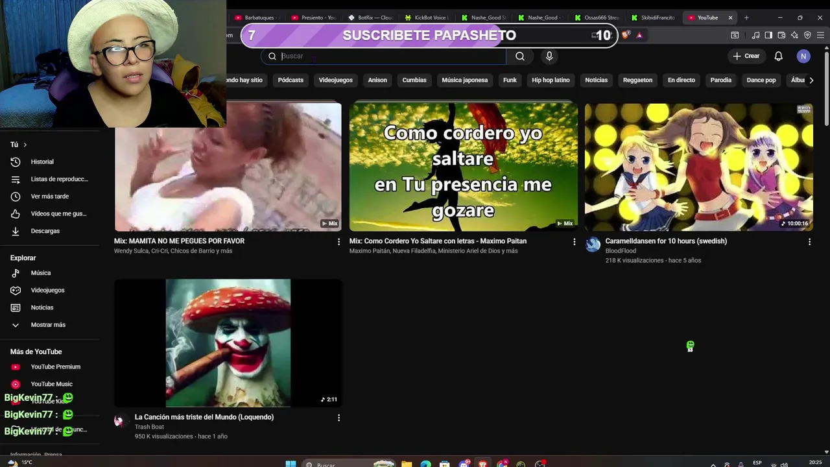The height and width of the screenshot is (467, 830).
Task: Select the Música japonesa chip
Action: point(465,80)
